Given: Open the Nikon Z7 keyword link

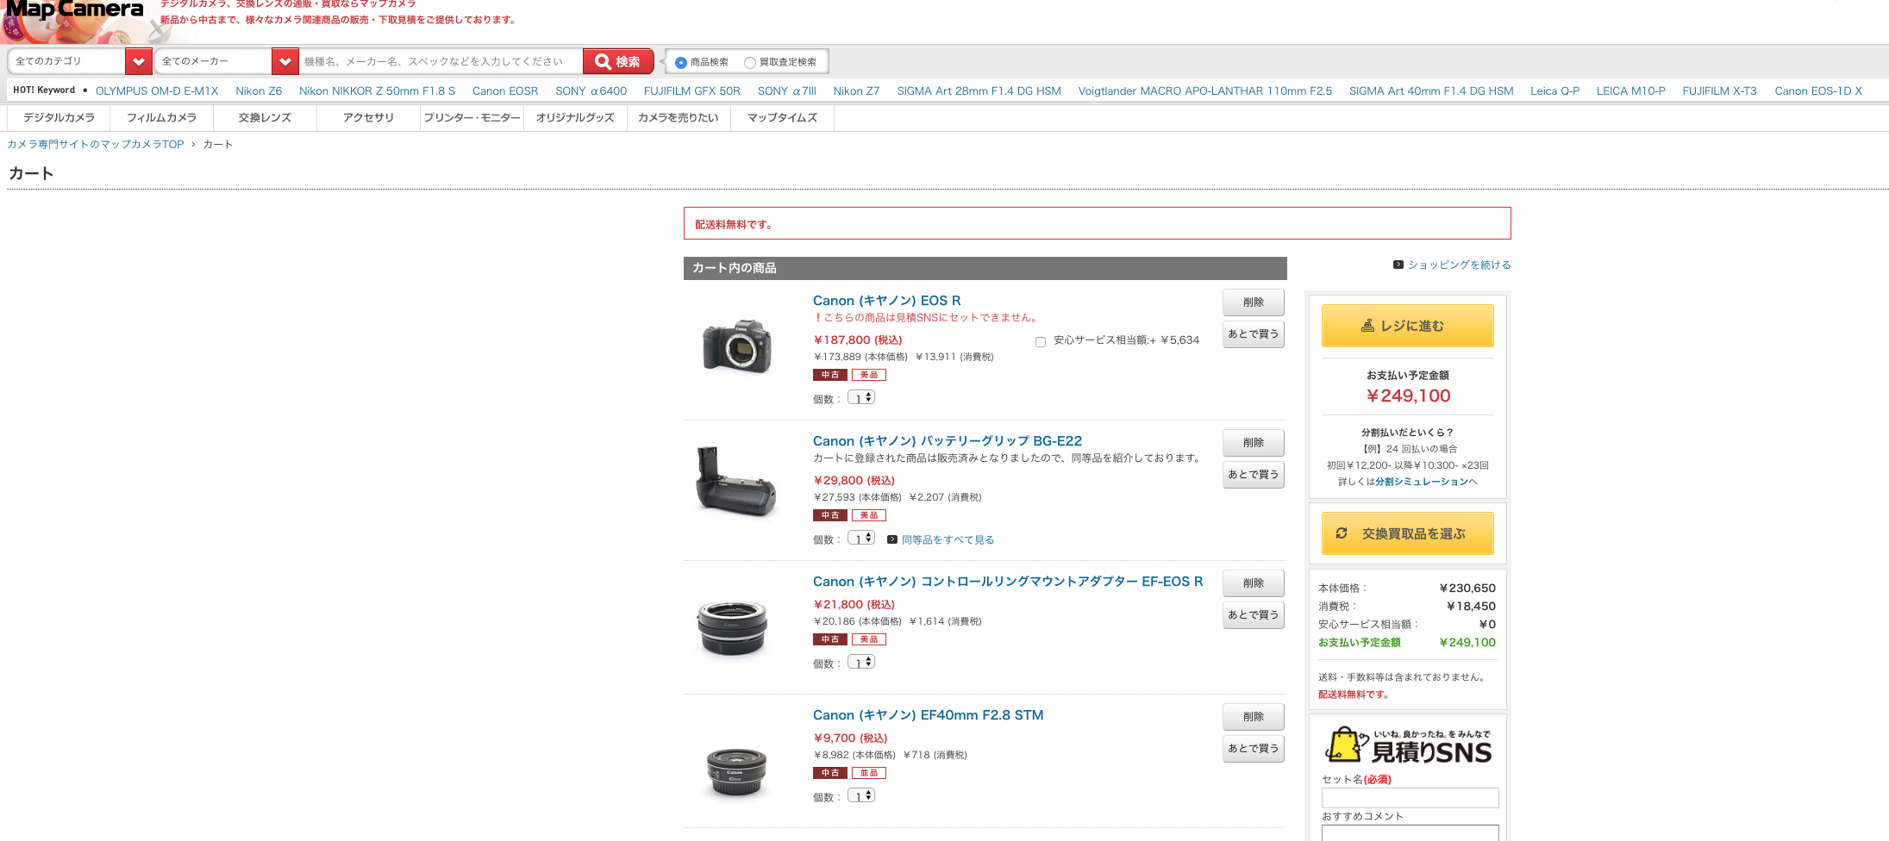Looking at the screenshot, I should [x=856, y=90].
